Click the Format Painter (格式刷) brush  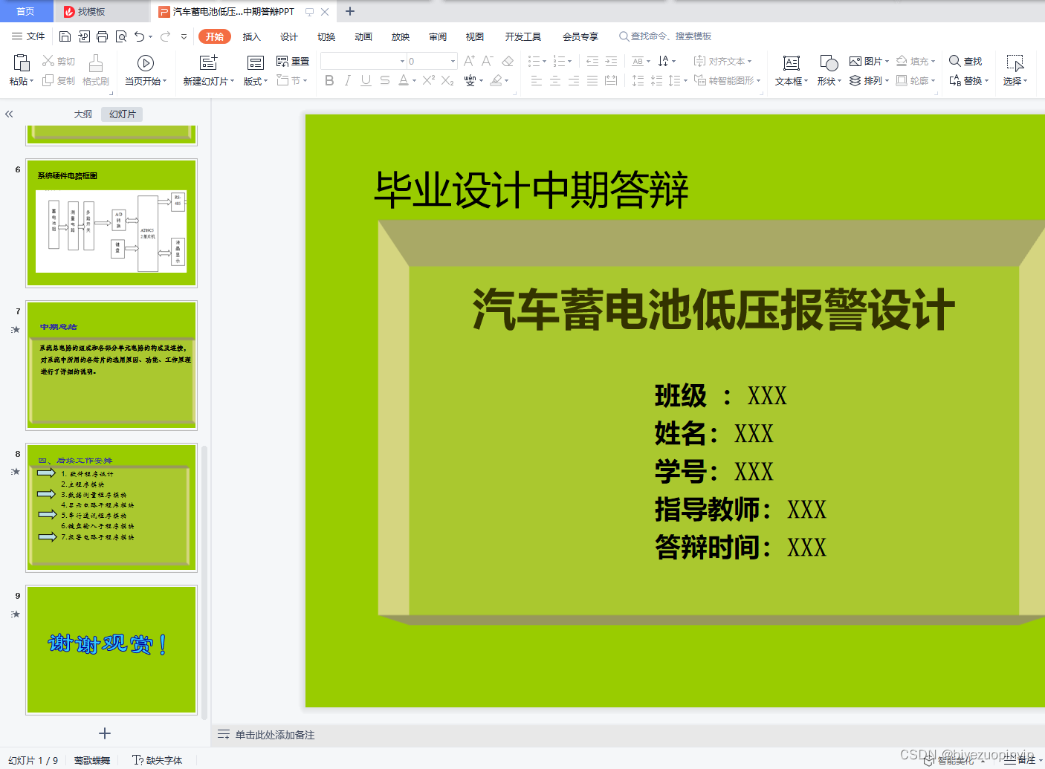[x=95, y=71]
